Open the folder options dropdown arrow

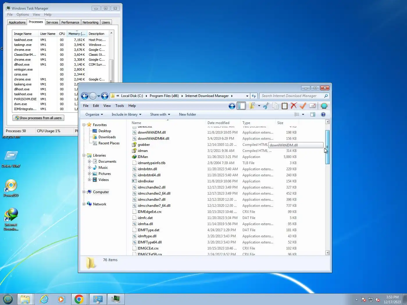259,106
